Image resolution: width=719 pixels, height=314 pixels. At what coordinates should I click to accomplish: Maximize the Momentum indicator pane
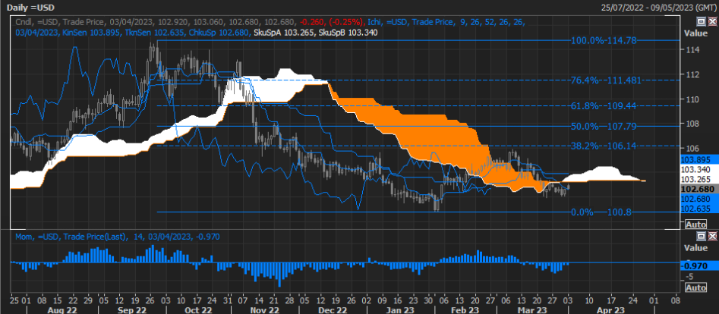tap(702, 237)
